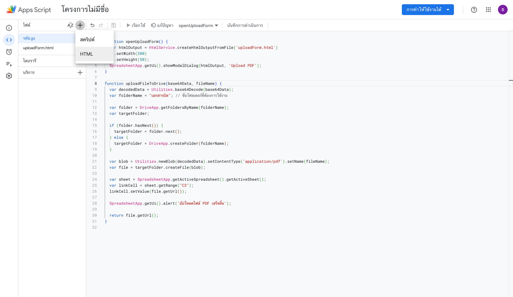Click line number 8 in the gutter
The height and width of the screenshot is (297, 513).
click(96, 84)
